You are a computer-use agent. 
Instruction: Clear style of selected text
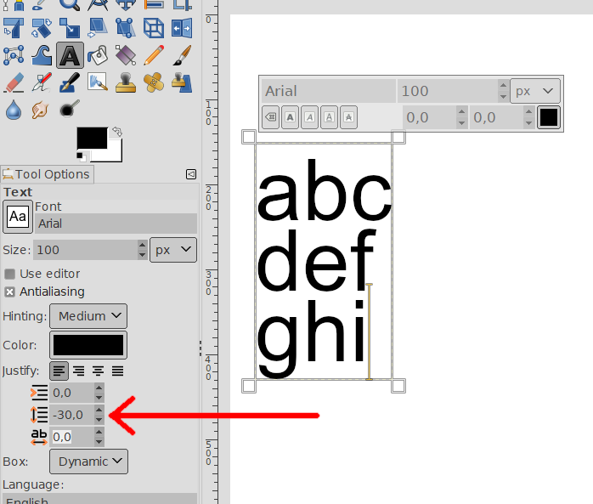[271, 117]
